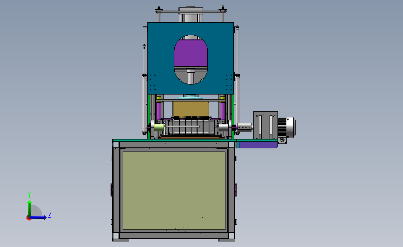Click the green Y axis arrow of the triad
Image resolution: width=403 pixels, height=247 pixels.
point(29,209)
